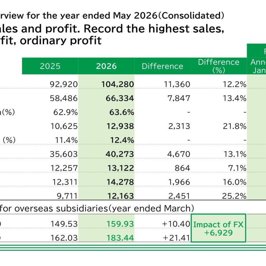Select the value 40,273
This screenshot has width=266, height=266.
[120, 154]
